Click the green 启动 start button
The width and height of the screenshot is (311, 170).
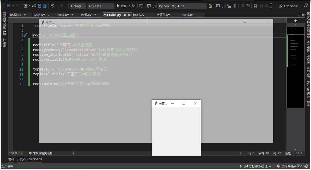click(122, 6)
